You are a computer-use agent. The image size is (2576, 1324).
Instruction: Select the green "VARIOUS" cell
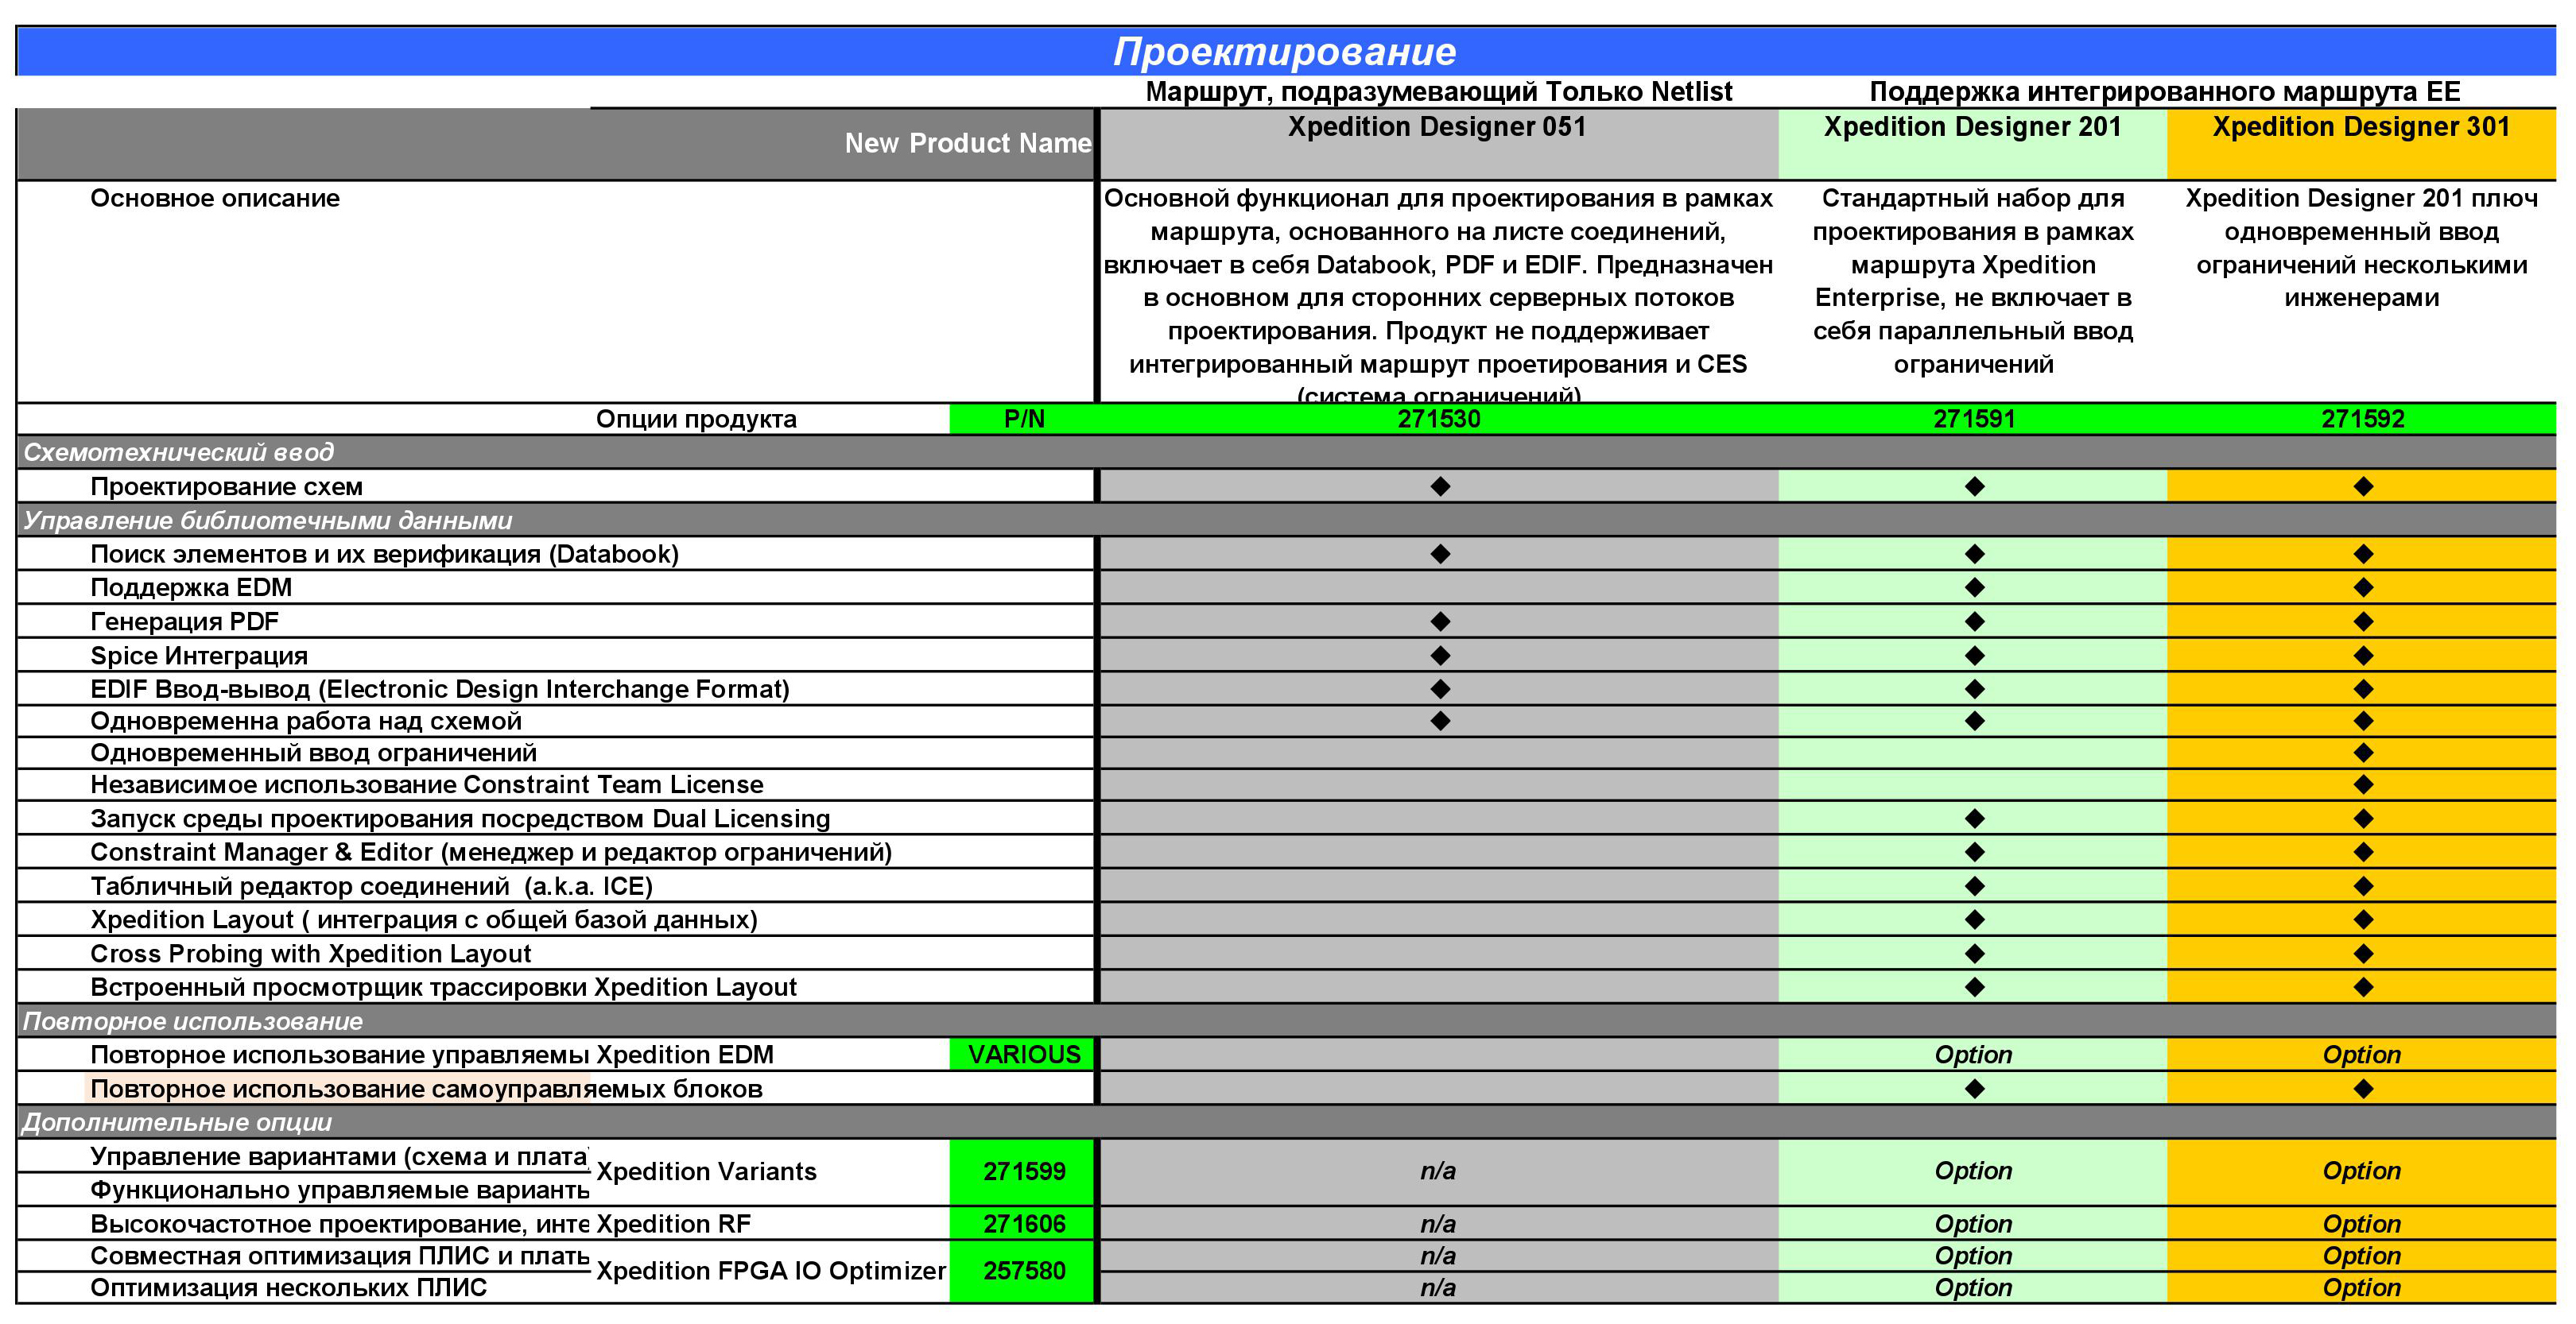pyautogui.click(x=1023, y=1055)
